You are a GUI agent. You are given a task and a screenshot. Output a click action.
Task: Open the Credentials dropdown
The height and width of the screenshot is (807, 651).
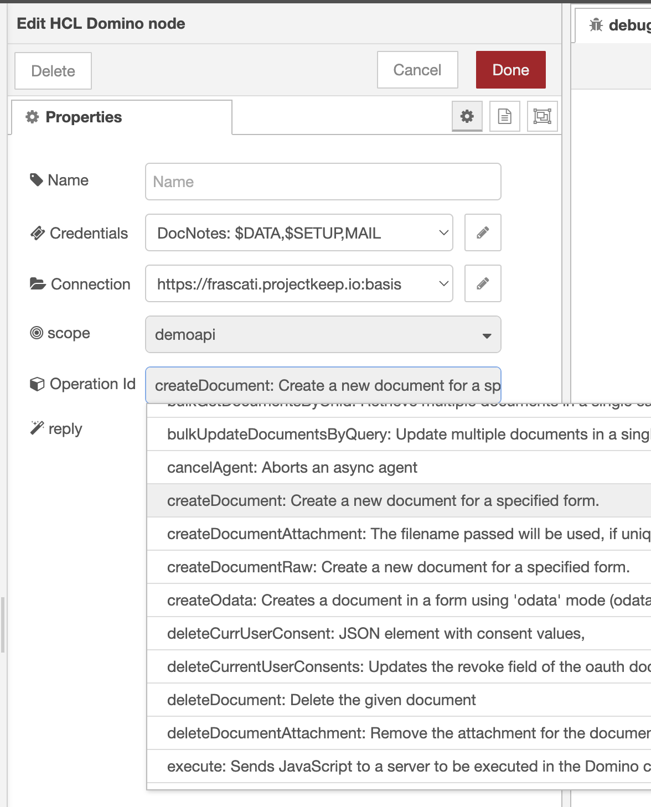[299, 232]
